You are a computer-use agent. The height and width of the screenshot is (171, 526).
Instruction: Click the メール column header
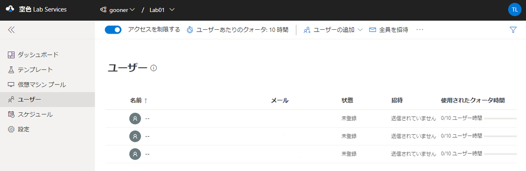pos(280,100)
